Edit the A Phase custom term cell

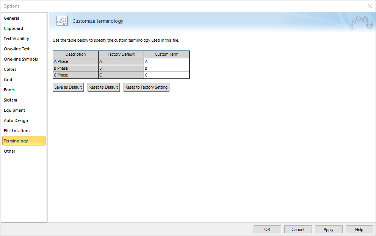[x=166, y=61]
